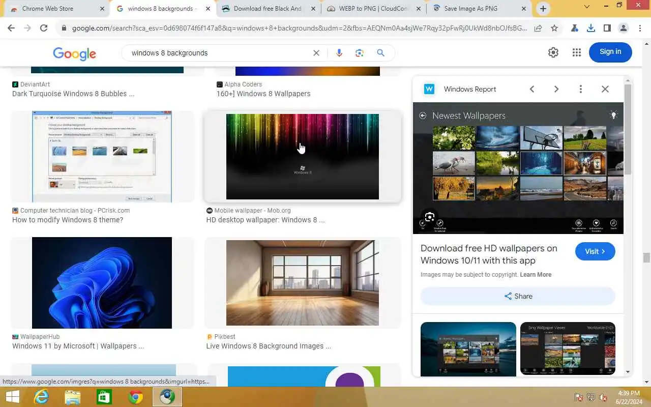Search by image with Google Lens
Screen dimensions: 651x407
360,53
